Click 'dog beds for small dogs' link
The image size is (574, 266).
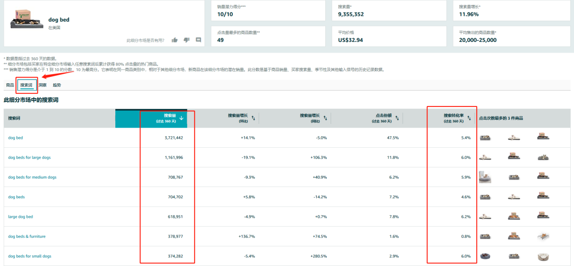30,256
